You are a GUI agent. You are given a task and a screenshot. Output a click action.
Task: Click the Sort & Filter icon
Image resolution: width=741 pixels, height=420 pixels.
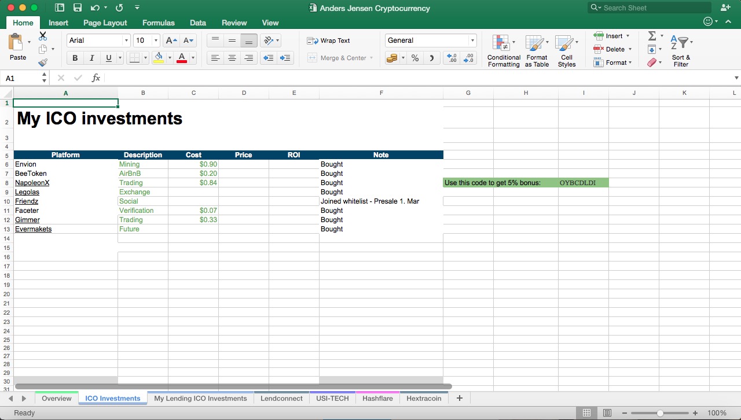[680, 43]
